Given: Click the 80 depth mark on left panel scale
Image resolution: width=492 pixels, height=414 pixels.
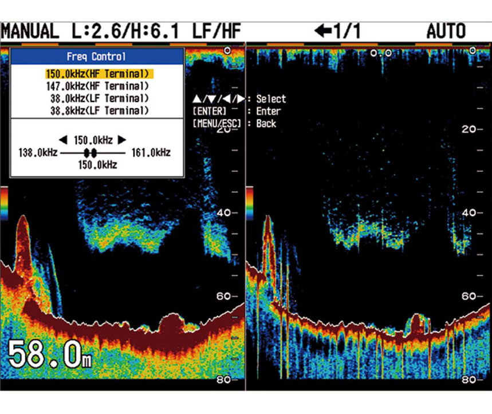Looking at the screenshot, I should tap(224, 380).
